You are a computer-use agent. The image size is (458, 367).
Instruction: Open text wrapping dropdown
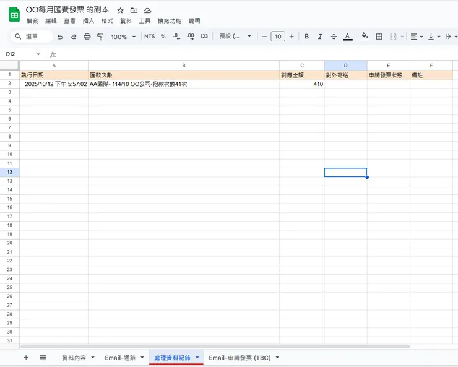pos(451,37)
